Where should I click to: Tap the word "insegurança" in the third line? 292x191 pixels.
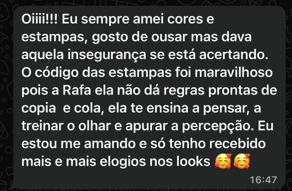(x=107, y=55)
